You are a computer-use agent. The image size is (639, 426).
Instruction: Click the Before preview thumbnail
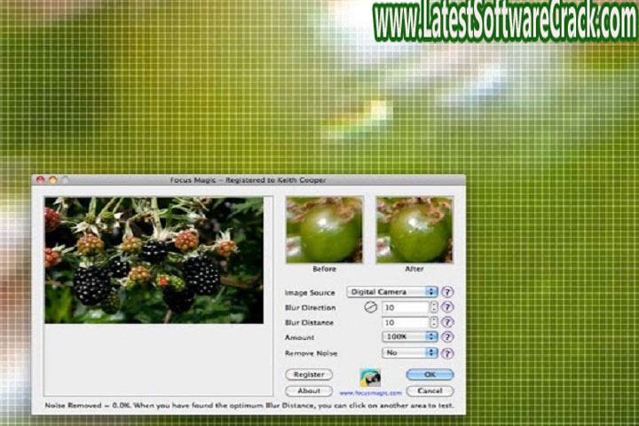(325, 230)
